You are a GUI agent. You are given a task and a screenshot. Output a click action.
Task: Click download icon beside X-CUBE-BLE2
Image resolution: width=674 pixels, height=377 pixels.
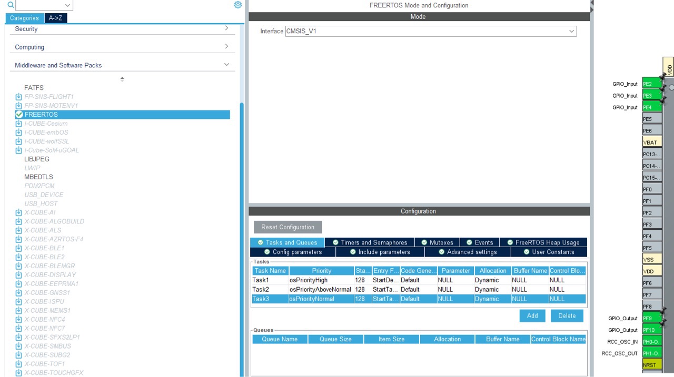(x=19, y=257)
